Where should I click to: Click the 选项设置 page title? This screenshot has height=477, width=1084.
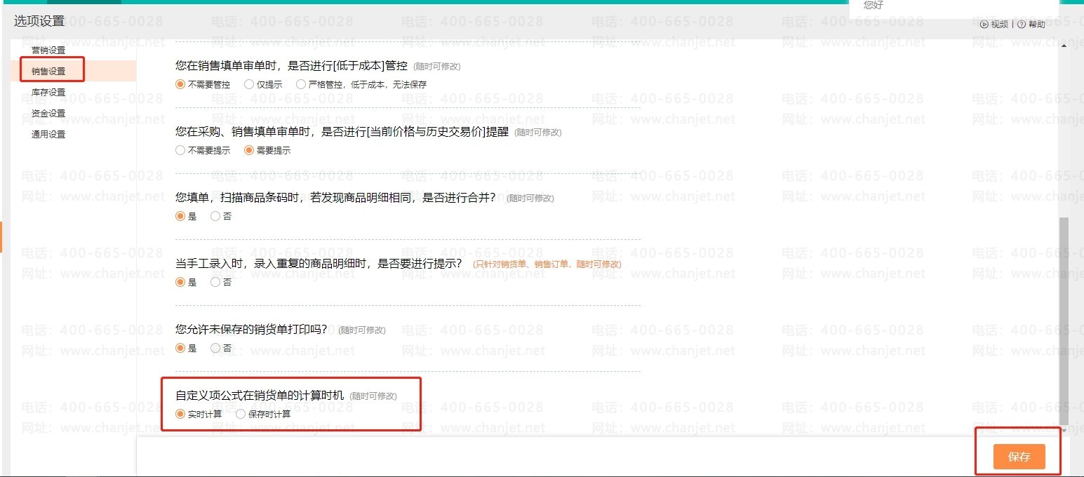39,21
